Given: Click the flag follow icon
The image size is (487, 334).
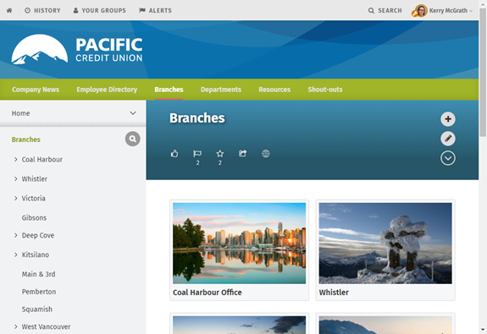Looking at the screenshot, I should (x=197, y=154).
